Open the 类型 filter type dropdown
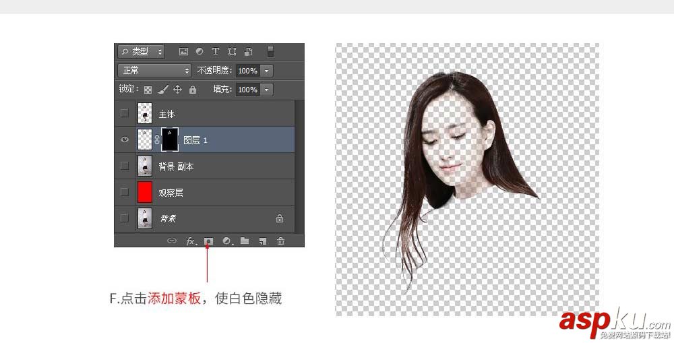 (x=141, y=52)
